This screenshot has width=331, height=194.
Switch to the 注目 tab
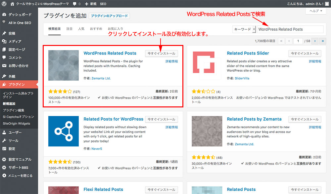pyautogui.click(x=69, y=29)
